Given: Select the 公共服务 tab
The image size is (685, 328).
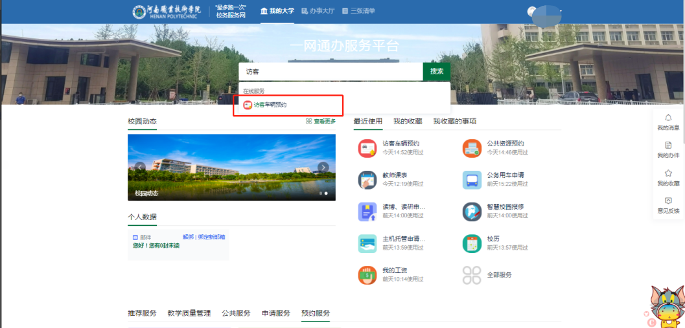Looking at the screenshot, I should pos(236,313).
